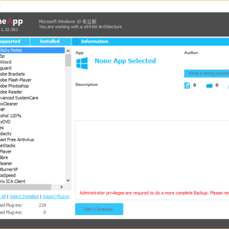Click the 'What is being backed' button
The image size is (229, 229).
click(x=207, y=73)
